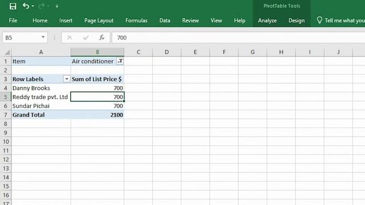365x205 pixels.
Task: Click the Grand Total 2100 value
Action: [98, 115]
